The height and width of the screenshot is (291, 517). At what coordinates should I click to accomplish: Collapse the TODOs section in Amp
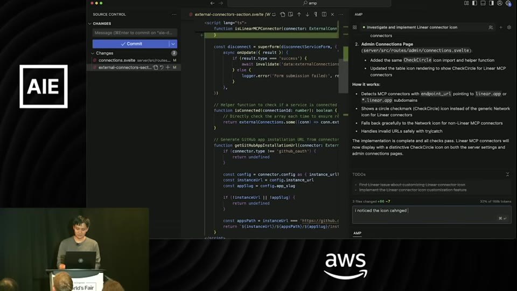tap(507, 175)
